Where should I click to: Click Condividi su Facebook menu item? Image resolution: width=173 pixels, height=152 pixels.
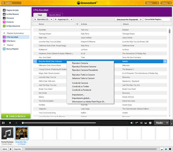81,90
